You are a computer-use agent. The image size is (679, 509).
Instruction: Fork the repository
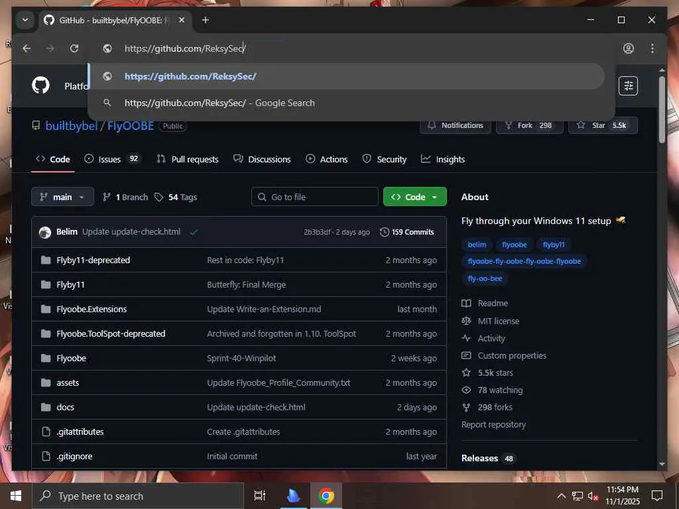coord(529,125)
